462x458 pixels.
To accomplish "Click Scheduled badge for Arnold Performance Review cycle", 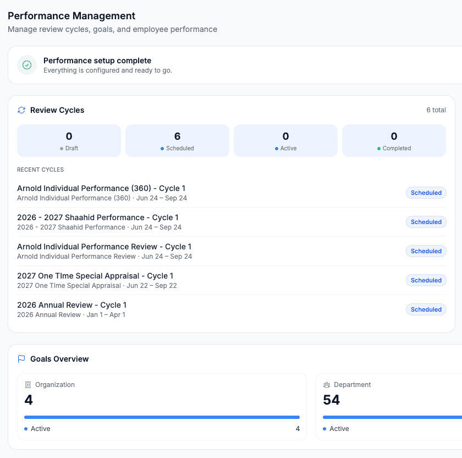I will tap(426, 251).
